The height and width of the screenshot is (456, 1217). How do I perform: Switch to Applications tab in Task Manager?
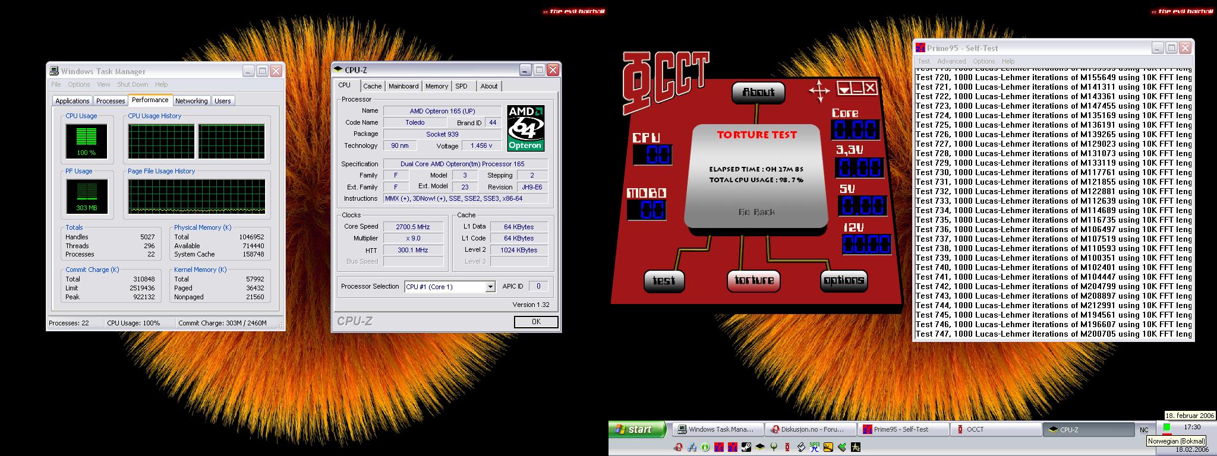72,101
